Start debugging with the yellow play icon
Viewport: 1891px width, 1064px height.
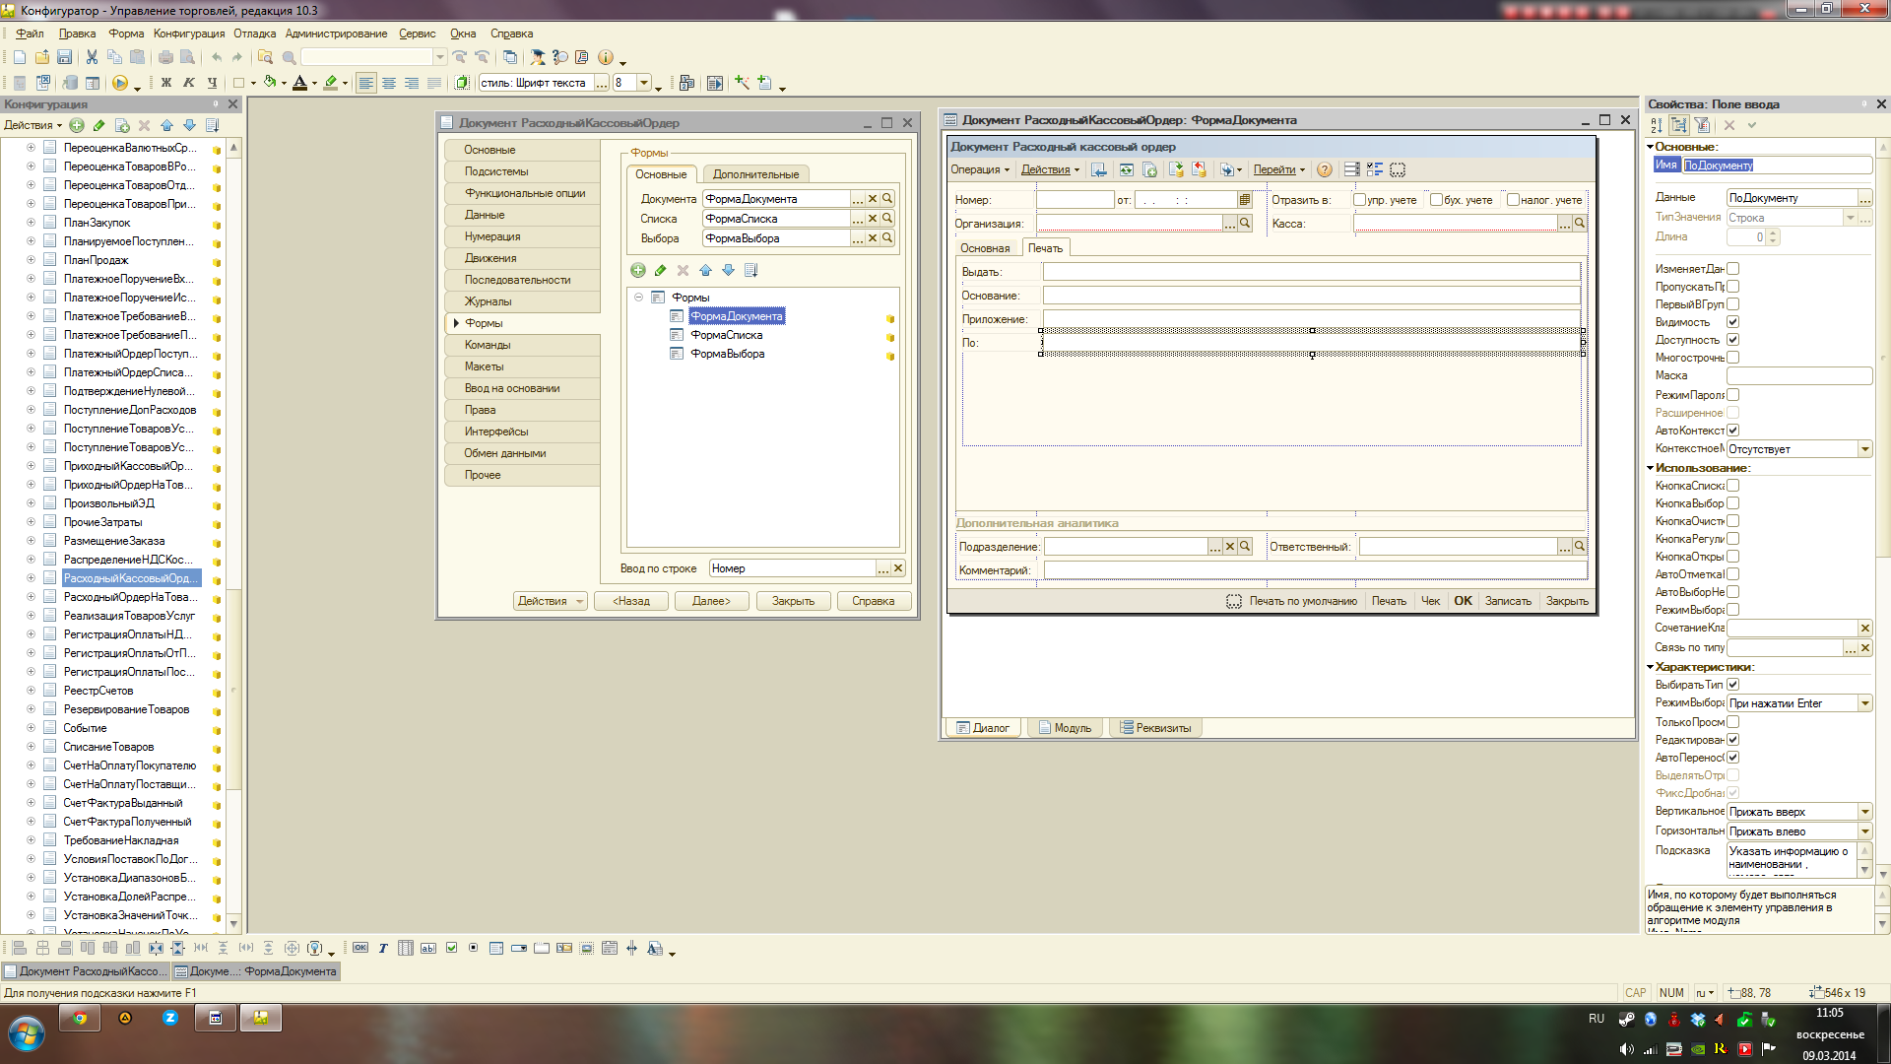[119, 83]
